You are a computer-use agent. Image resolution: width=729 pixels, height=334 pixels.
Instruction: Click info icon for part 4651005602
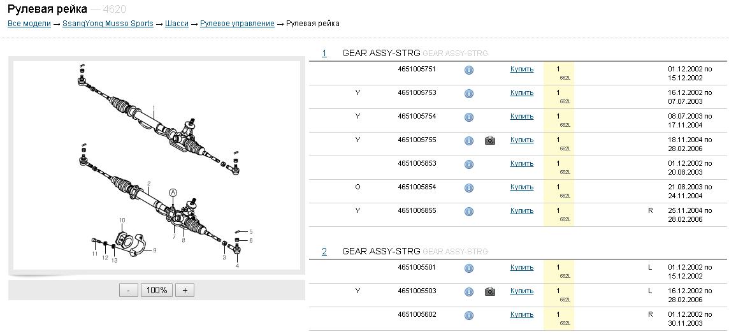[x=468, y=316]
